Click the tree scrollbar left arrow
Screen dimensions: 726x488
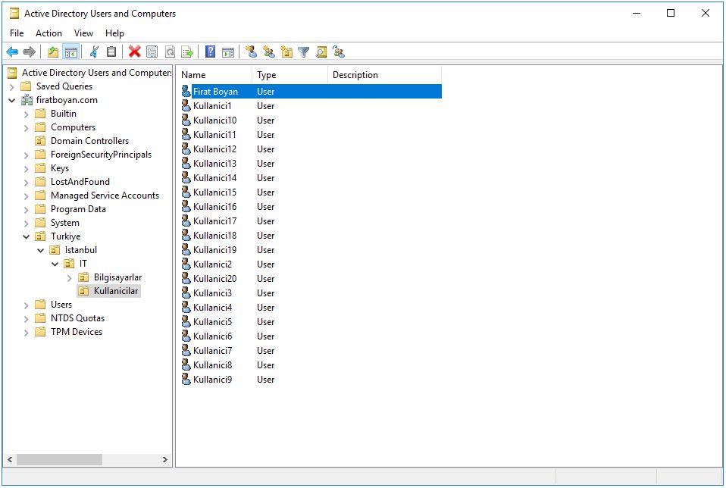10,460
